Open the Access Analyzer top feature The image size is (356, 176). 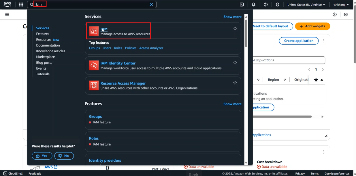click(151, 48)
